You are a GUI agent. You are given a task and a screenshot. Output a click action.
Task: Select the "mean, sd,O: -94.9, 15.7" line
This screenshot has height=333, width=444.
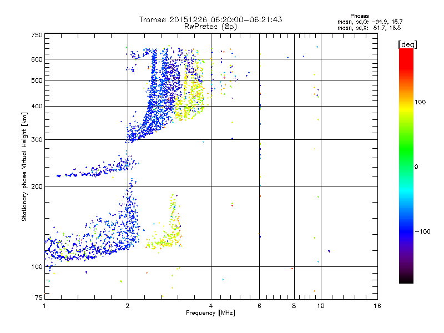coord(370,22)
